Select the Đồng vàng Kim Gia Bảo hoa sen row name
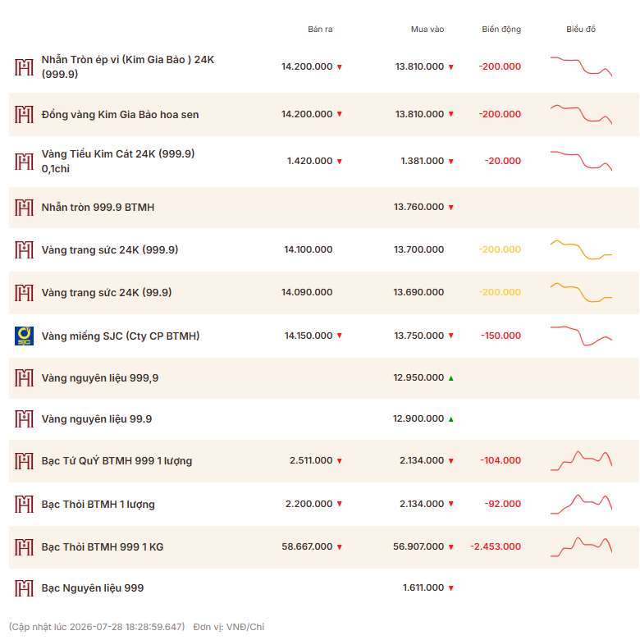This screenshot has width=640, height=640. (120, 115)
